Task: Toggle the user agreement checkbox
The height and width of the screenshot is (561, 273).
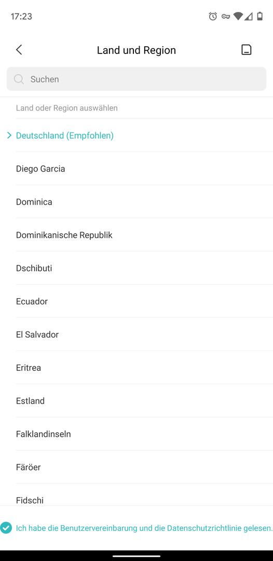Action: tap(6, 528)
